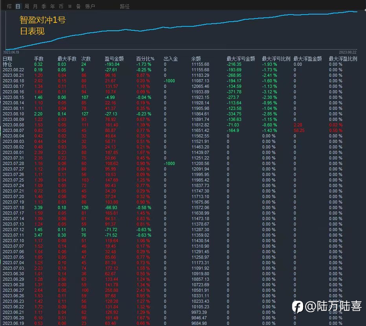The image size is (366, 326).
Task: Click the 余额 column header
Action: pos(196,59)
